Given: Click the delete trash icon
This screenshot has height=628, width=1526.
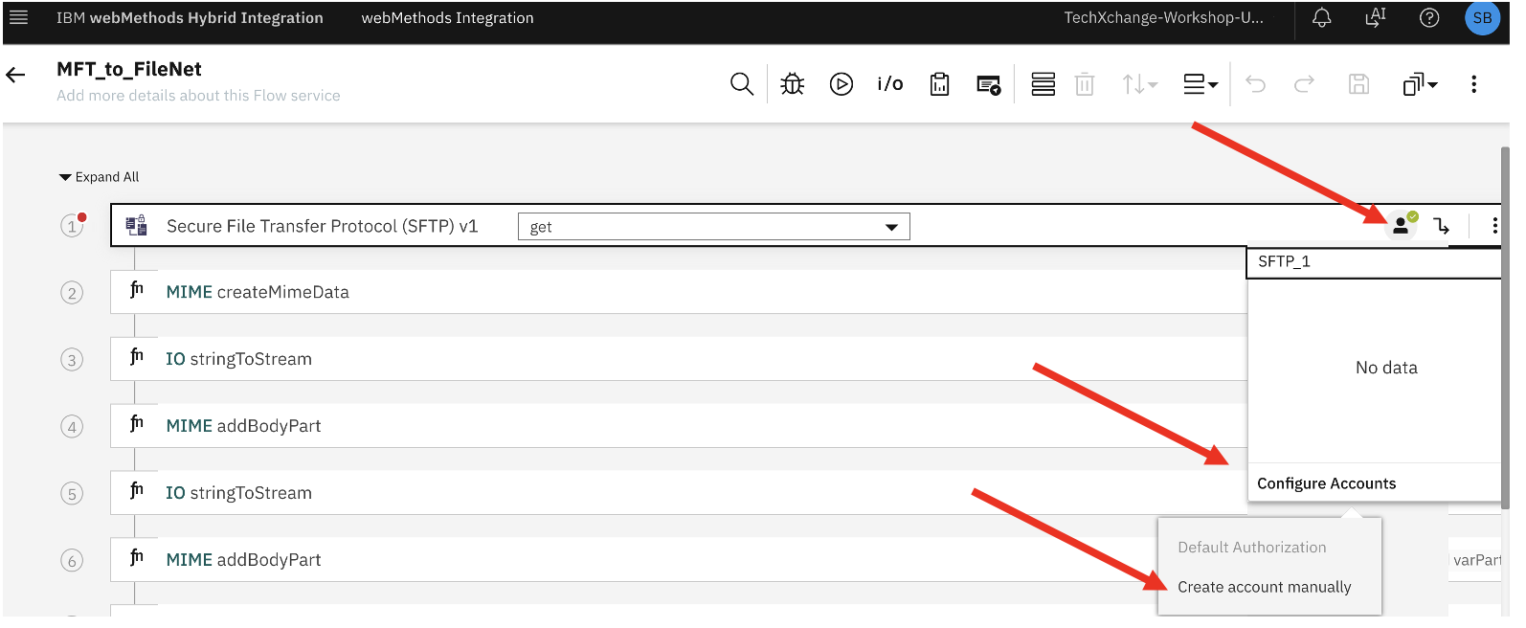Looking at the screenshot, I should click(x=1085, y=84).
